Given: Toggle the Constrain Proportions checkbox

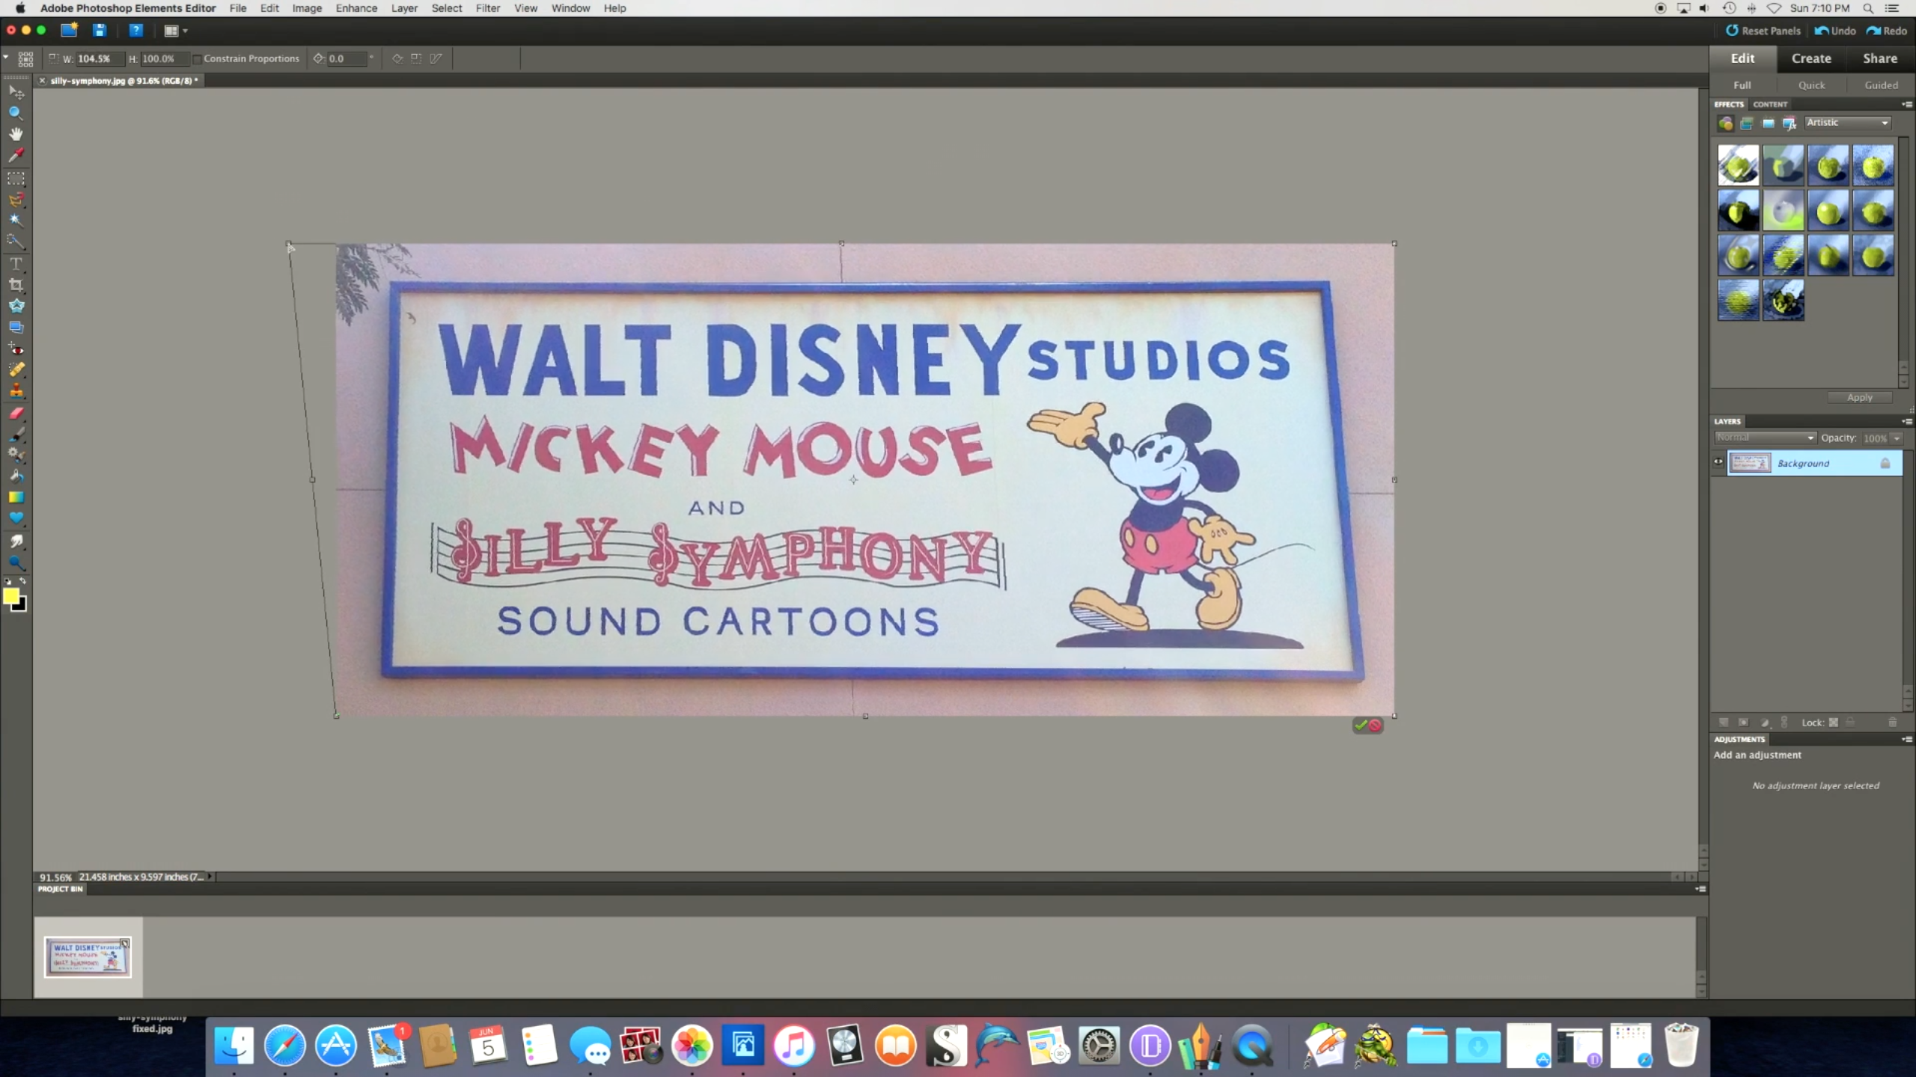Looking at the screenshot, I should (x=198, y=59).
